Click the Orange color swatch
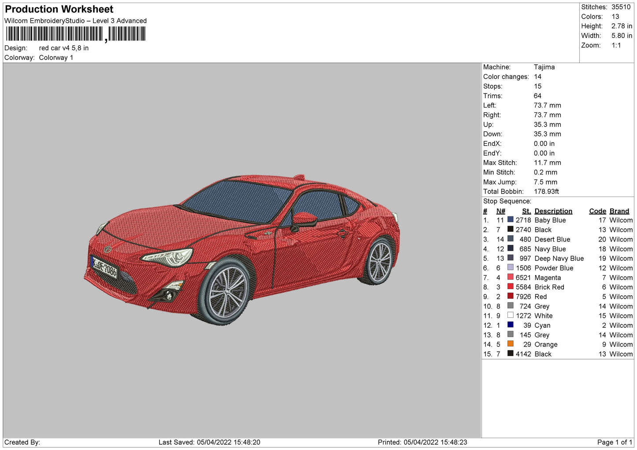The image size is (637, 450). pos(510,344)
